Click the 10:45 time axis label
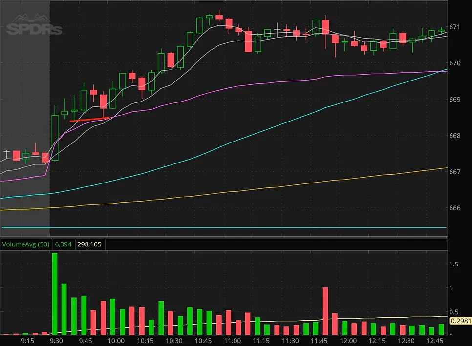 pos(203,341)
